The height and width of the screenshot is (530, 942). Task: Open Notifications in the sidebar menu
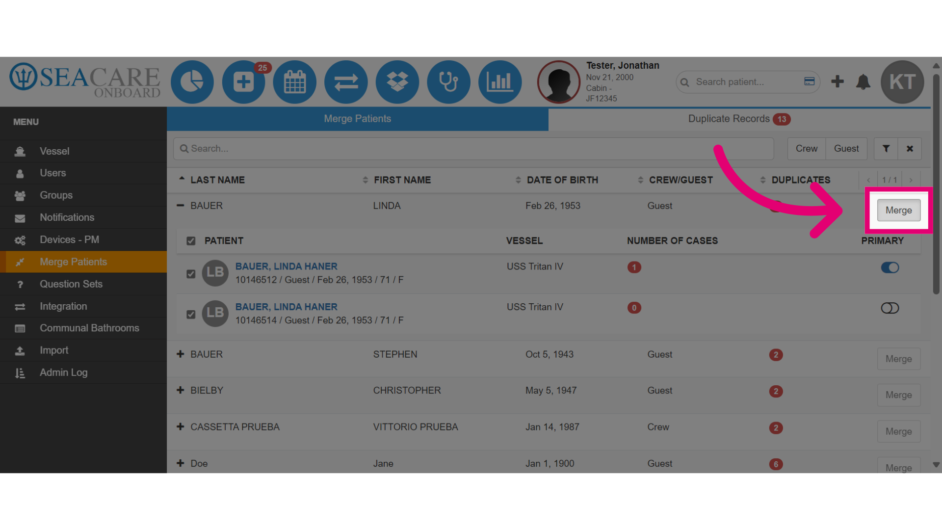(x=83, y=217)
